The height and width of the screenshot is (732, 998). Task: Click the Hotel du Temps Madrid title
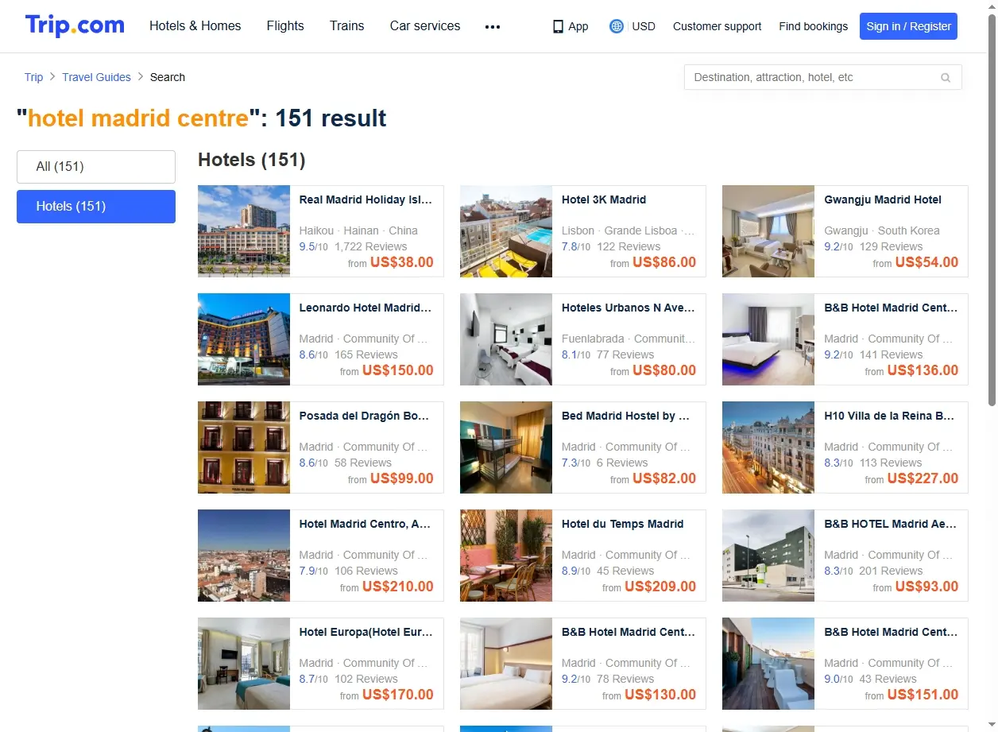[622, 524]
